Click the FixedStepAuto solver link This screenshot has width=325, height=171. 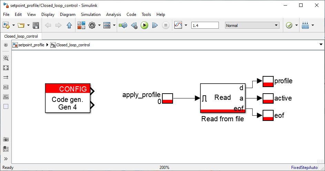point(304,168)
